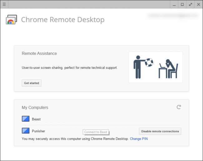Click the My Computers heading

(35, 108)
